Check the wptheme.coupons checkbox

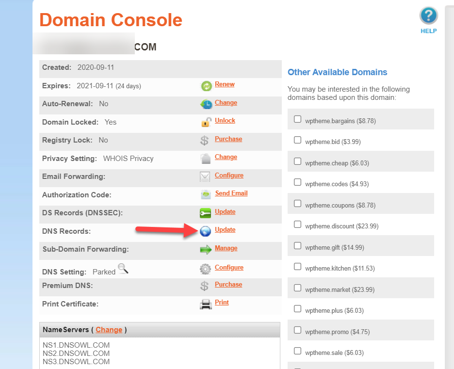coord(297,204)
